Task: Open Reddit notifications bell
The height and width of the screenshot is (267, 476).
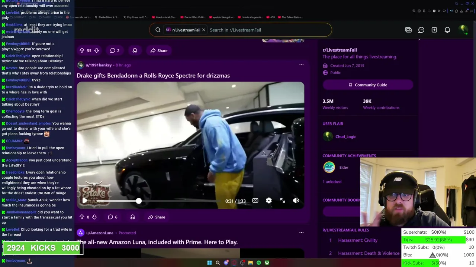Action: click(x=447, y=30)
